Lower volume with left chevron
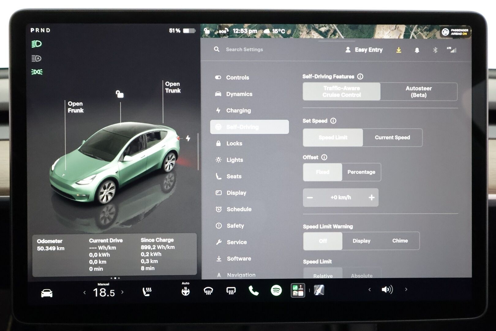This screenshot has height=331, width=496. click(x=370, y=289)
